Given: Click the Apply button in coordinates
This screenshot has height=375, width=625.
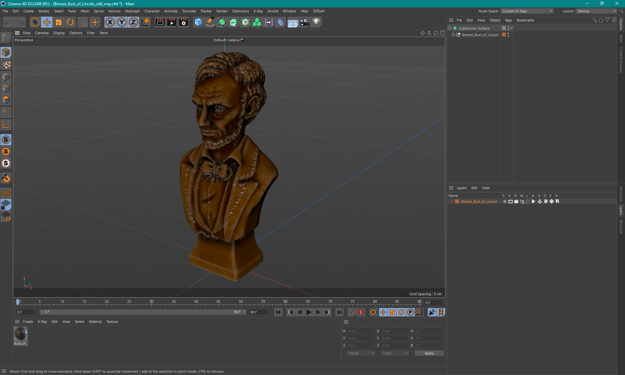Looking at the screenshot, I should coord(429,353).
